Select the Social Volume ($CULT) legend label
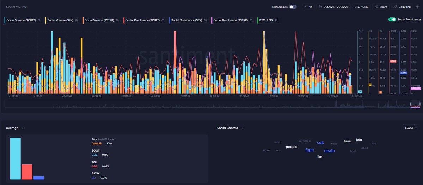Viewport: 423px width, 185px height. [x=21, y=20]
